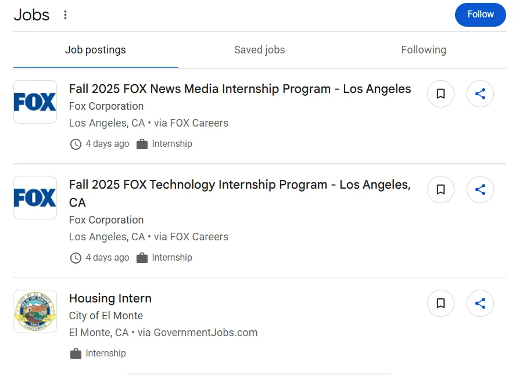Select the Job postings tab
The image size is (523, 375).
95,50
